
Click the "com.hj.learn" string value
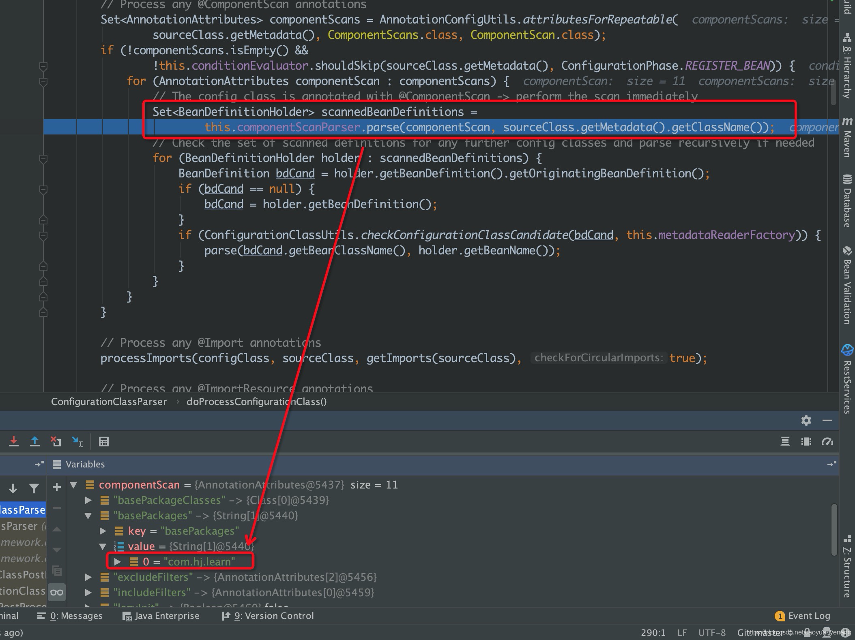tap(199, 562)
